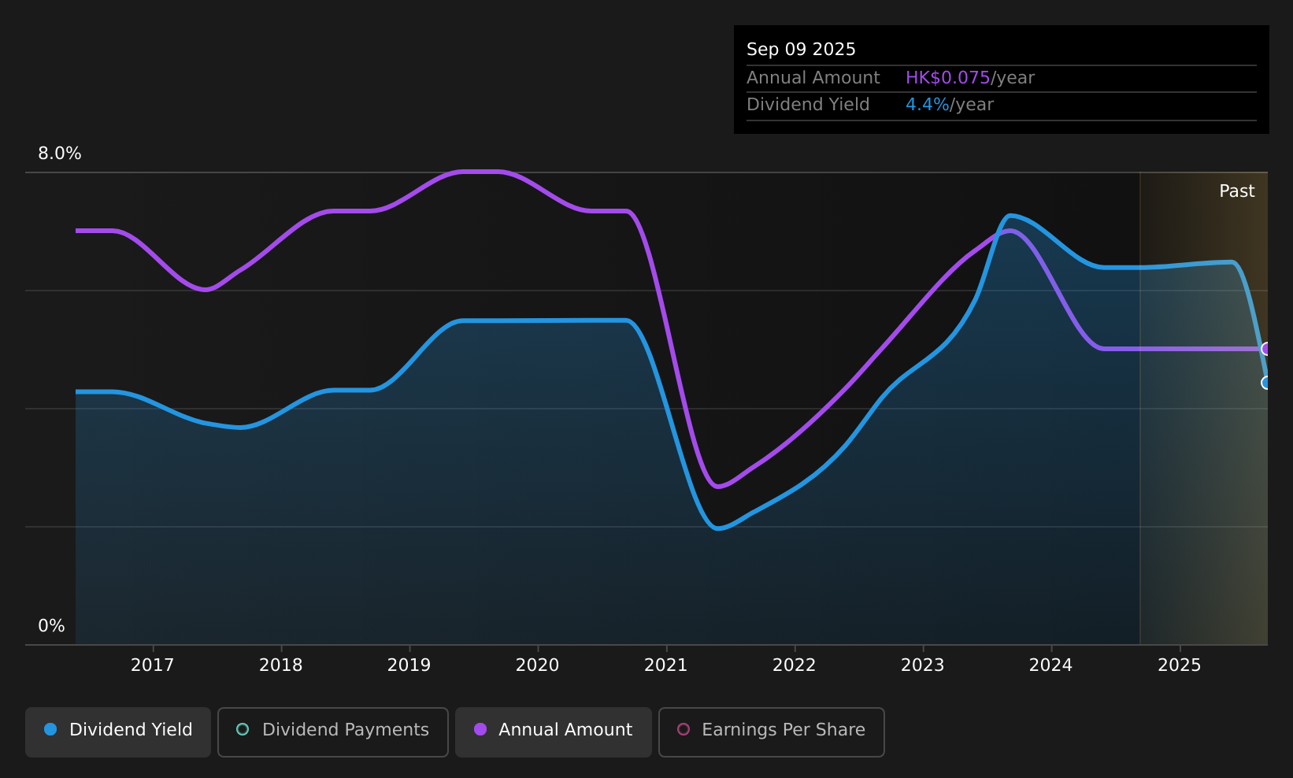1293x778 pixels.
Task: Click the 8.0% y-axis label
Action: pos(60,154)
